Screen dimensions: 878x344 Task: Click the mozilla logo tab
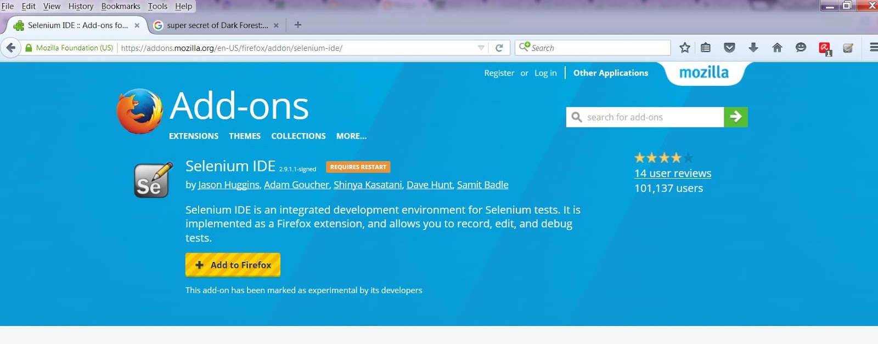point(704,73)
